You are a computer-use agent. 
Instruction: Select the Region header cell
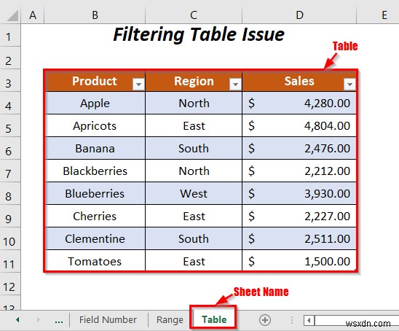click(194, 81)
